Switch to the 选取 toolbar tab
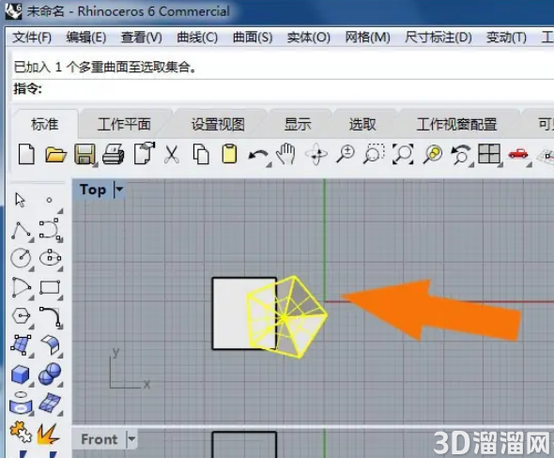The width and height of the screenshot is (554, 458). (362, 124)
